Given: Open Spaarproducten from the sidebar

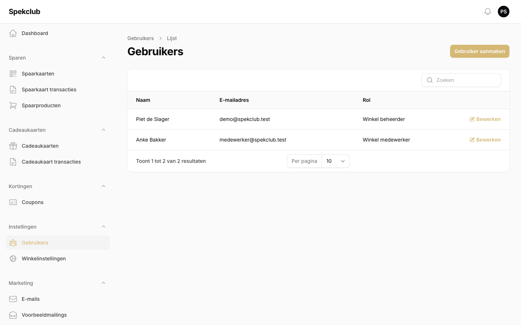Looking at the screenshot, I should click(x=58, y=105).
